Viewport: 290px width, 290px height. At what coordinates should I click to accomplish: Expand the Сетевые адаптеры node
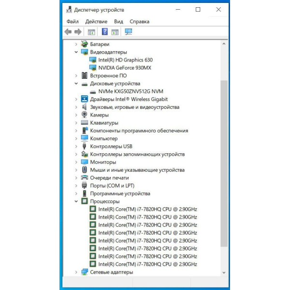[76, 272]
